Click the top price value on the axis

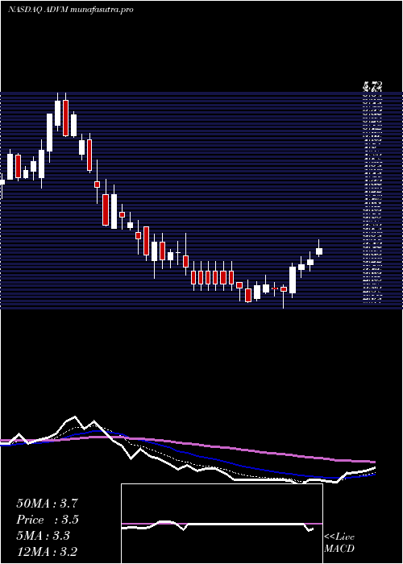pyautogui.click(x=372, y=85)
